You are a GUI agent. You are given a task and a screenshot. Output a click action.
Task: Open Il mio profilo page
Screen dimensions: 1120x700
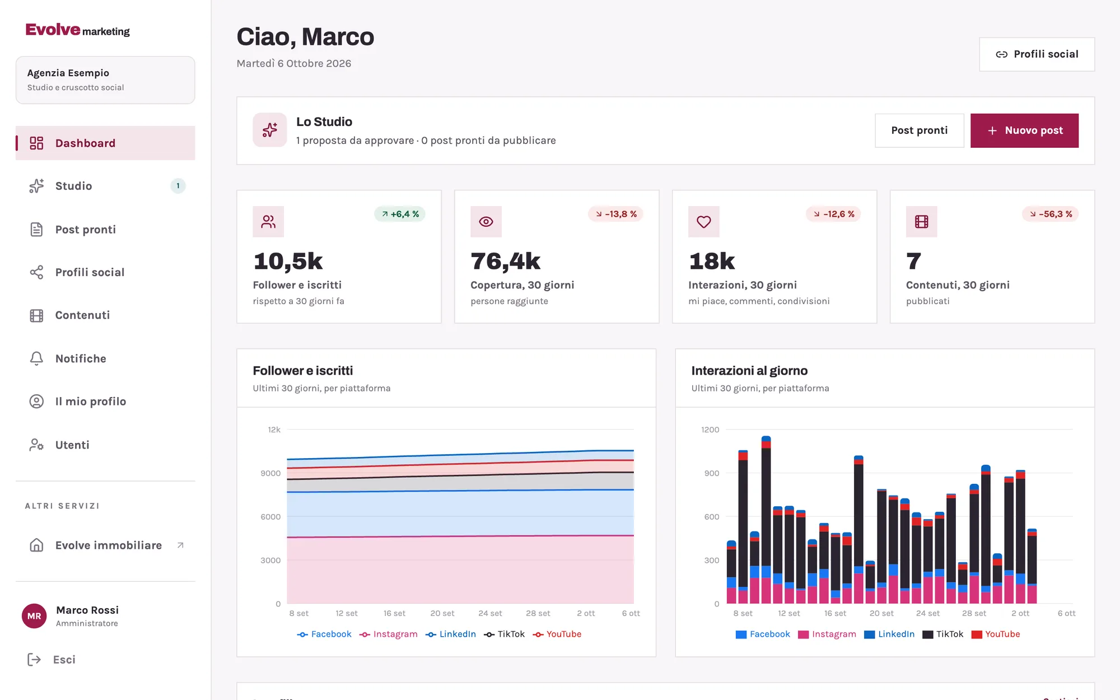click(105, 402)
